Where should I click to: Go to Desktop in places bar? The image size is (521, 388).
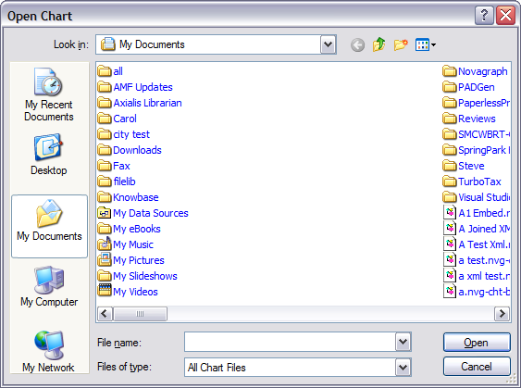[49, 155]
